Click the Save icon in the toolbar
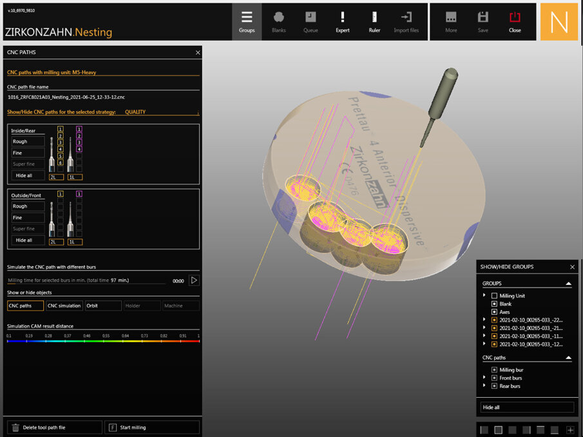583x437 pixels. point(483,21)
